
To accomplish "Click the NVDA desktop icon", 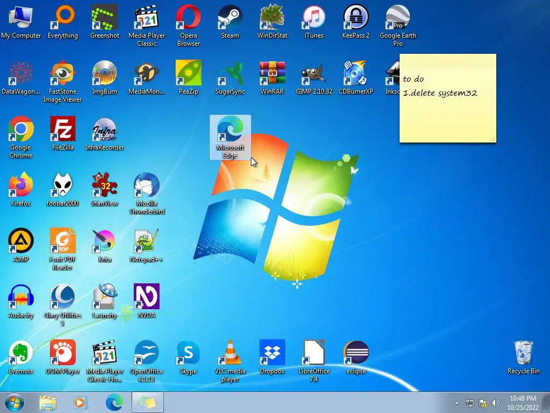I will [x=147, y=301].
